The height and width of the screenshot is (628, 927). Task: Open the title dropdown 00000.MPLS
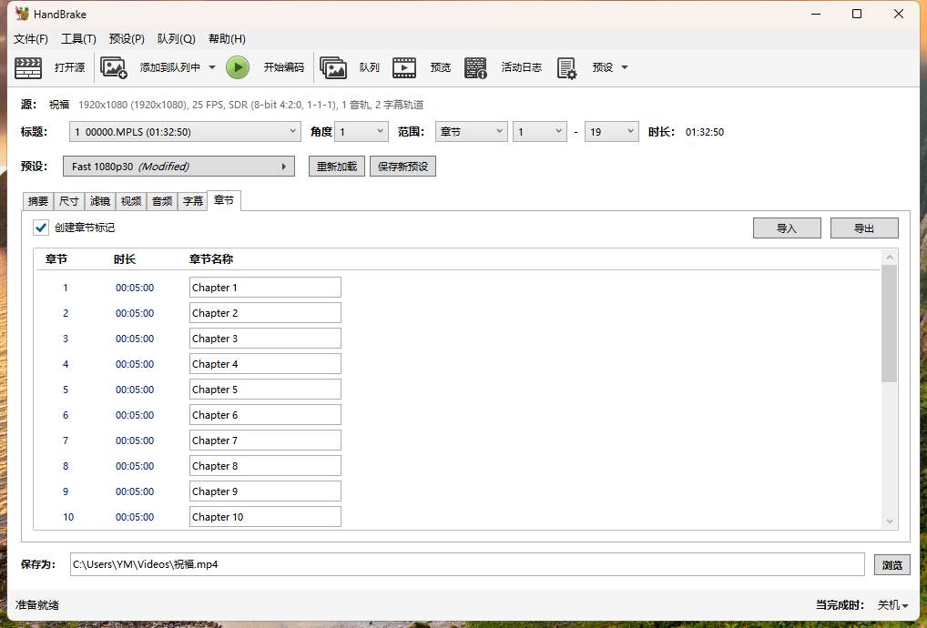[x=185, y=132]
